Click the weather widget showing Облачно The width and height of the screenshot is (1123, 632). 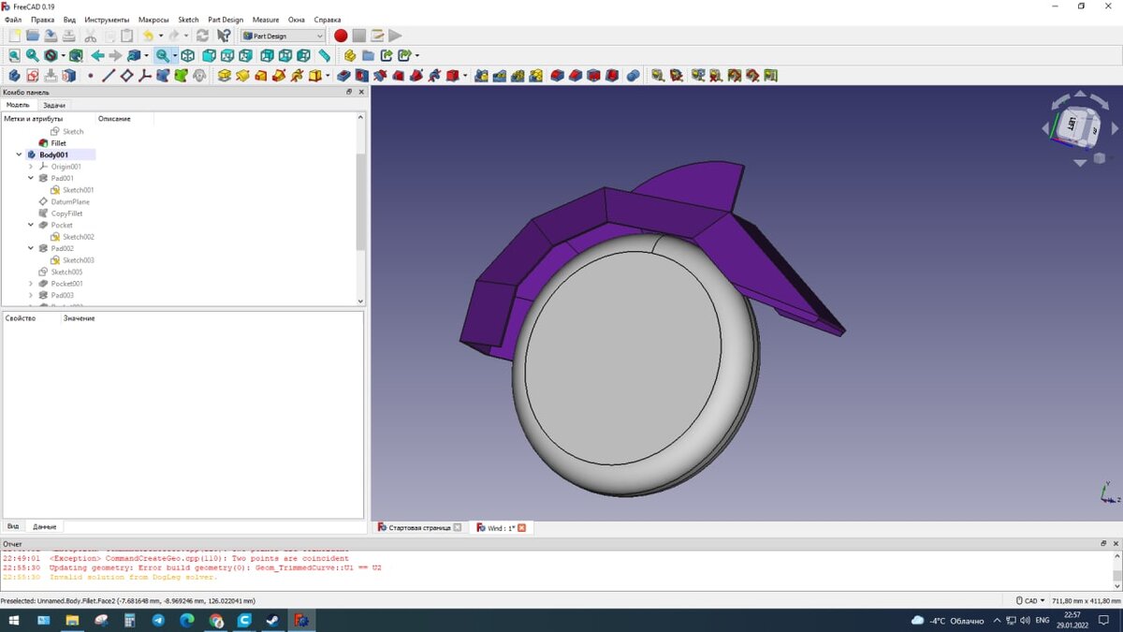click(x=947, y=620)
